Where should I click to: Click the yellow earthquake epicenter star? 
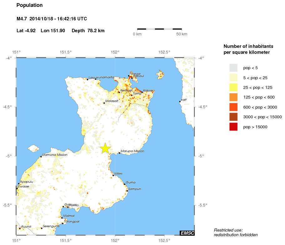105,148
